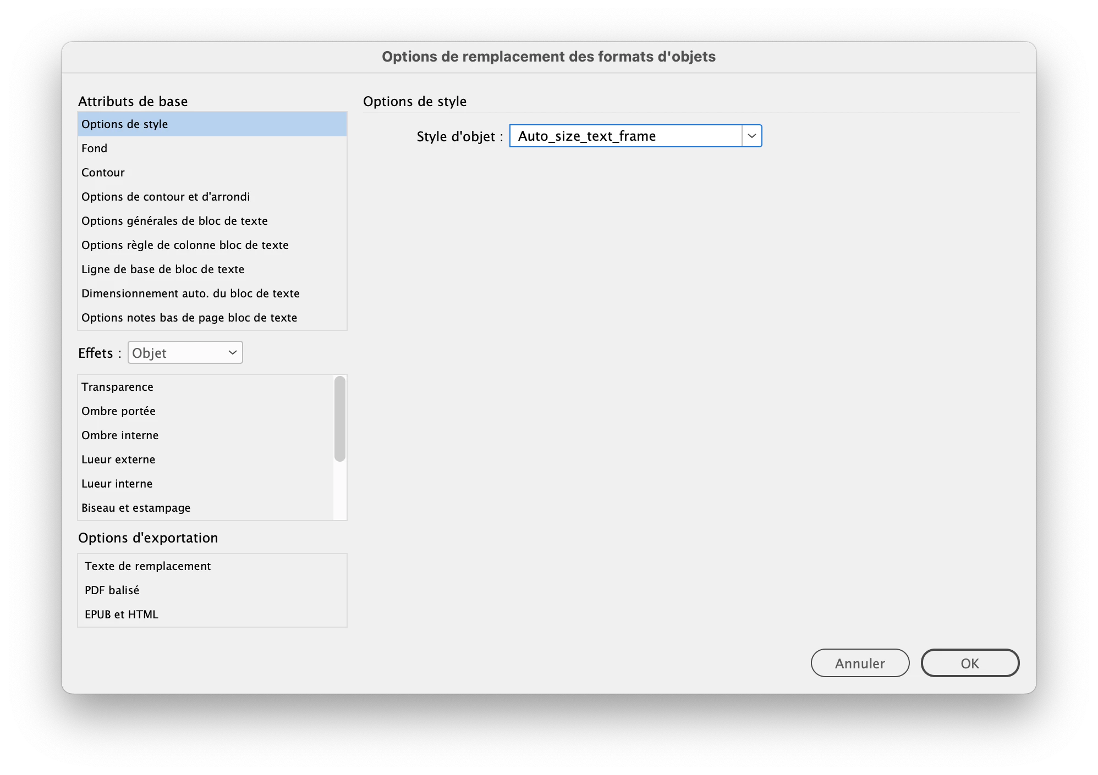Select the Lueur externe effect

[118, 460]
